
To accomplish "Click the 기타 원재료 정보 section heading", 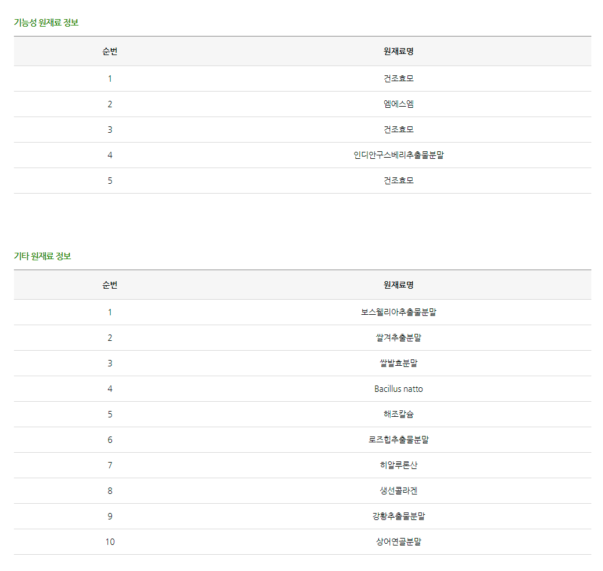I will click(42, 256).
